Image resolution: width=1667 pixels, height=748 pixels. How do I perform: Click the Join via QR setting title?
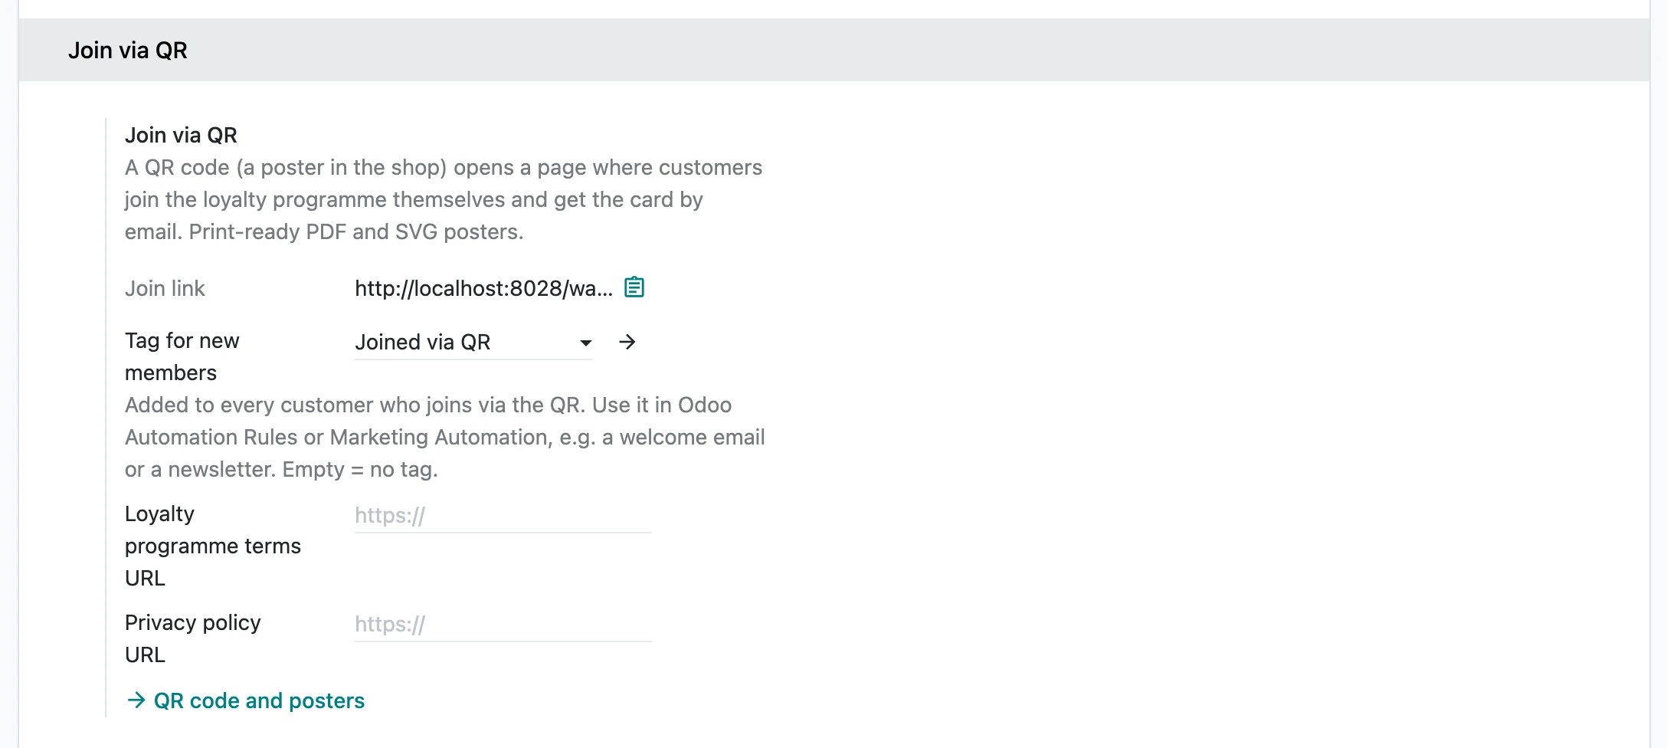(181, 135)
